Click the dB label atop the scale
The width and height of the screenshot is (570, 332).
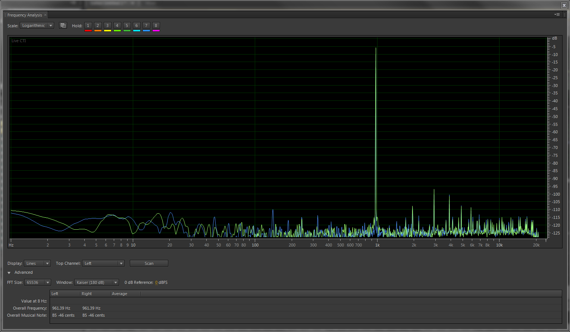(554, 38)
